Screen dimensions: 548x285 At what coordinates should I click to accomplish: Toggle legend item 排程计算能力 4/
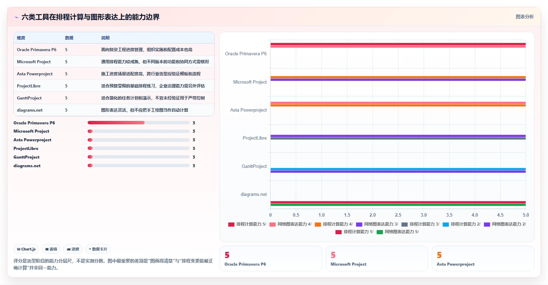click(334, 224)
